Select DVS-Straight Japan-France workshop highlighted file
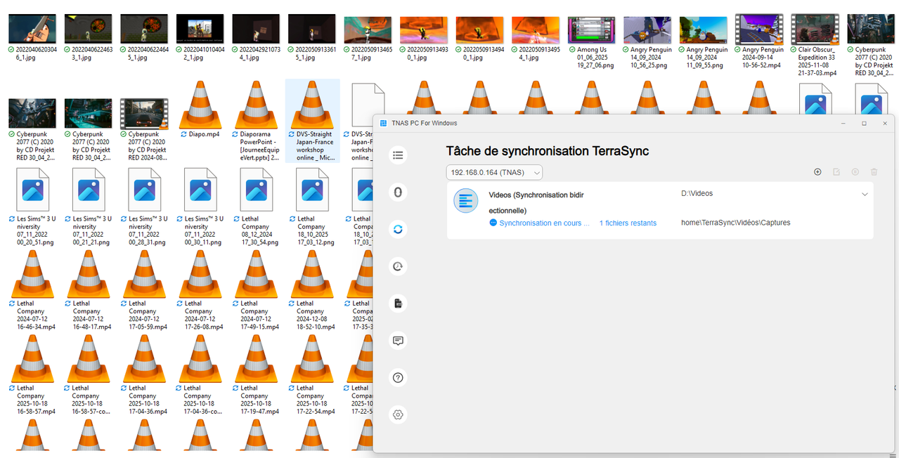Screen dimensions: 899x458 pyautogui.click(x=312, y=121)
